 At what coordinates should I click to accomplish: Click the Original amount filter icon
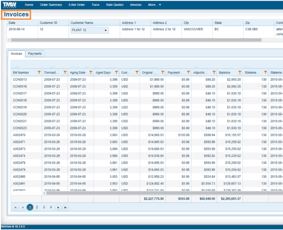[x=162, y=72]
